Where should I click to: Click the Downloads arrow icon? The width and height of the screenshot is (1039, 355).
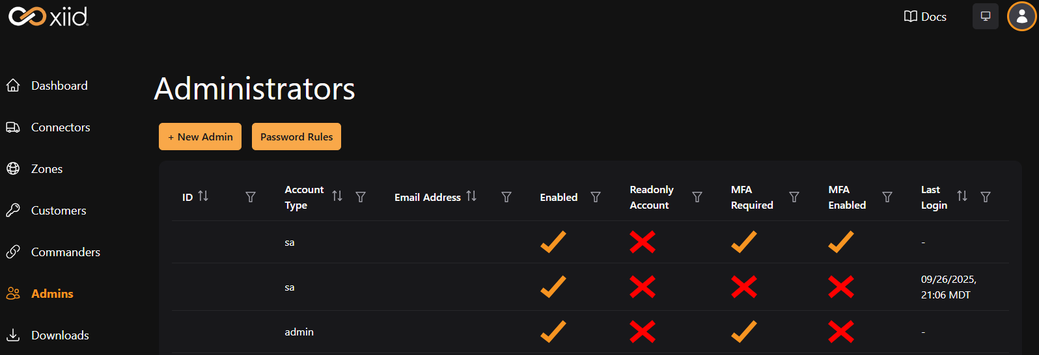coord(13,335)
